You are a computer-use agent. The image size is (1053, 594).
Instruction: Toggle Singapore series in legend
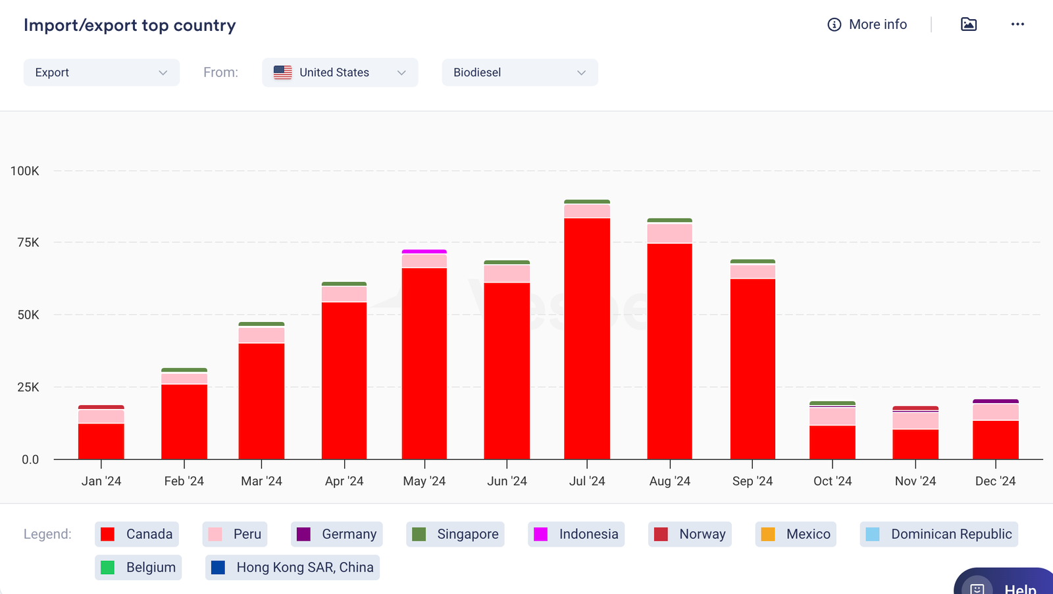[x=455, y=534]
